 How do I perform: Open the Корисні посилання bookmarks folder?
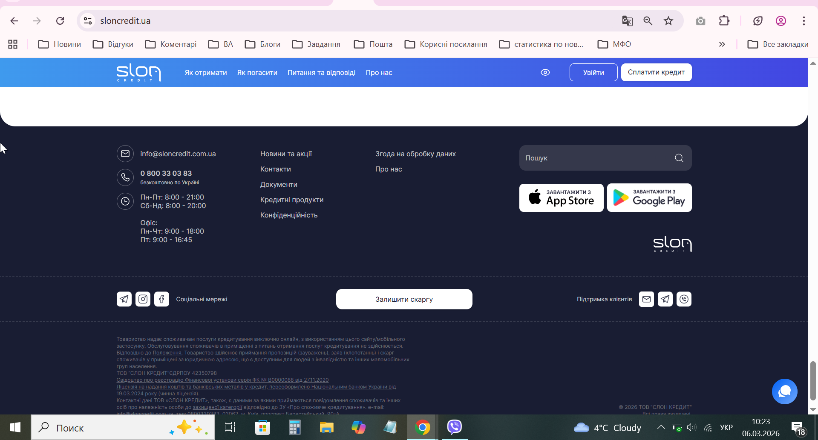(x=446, y=44)
